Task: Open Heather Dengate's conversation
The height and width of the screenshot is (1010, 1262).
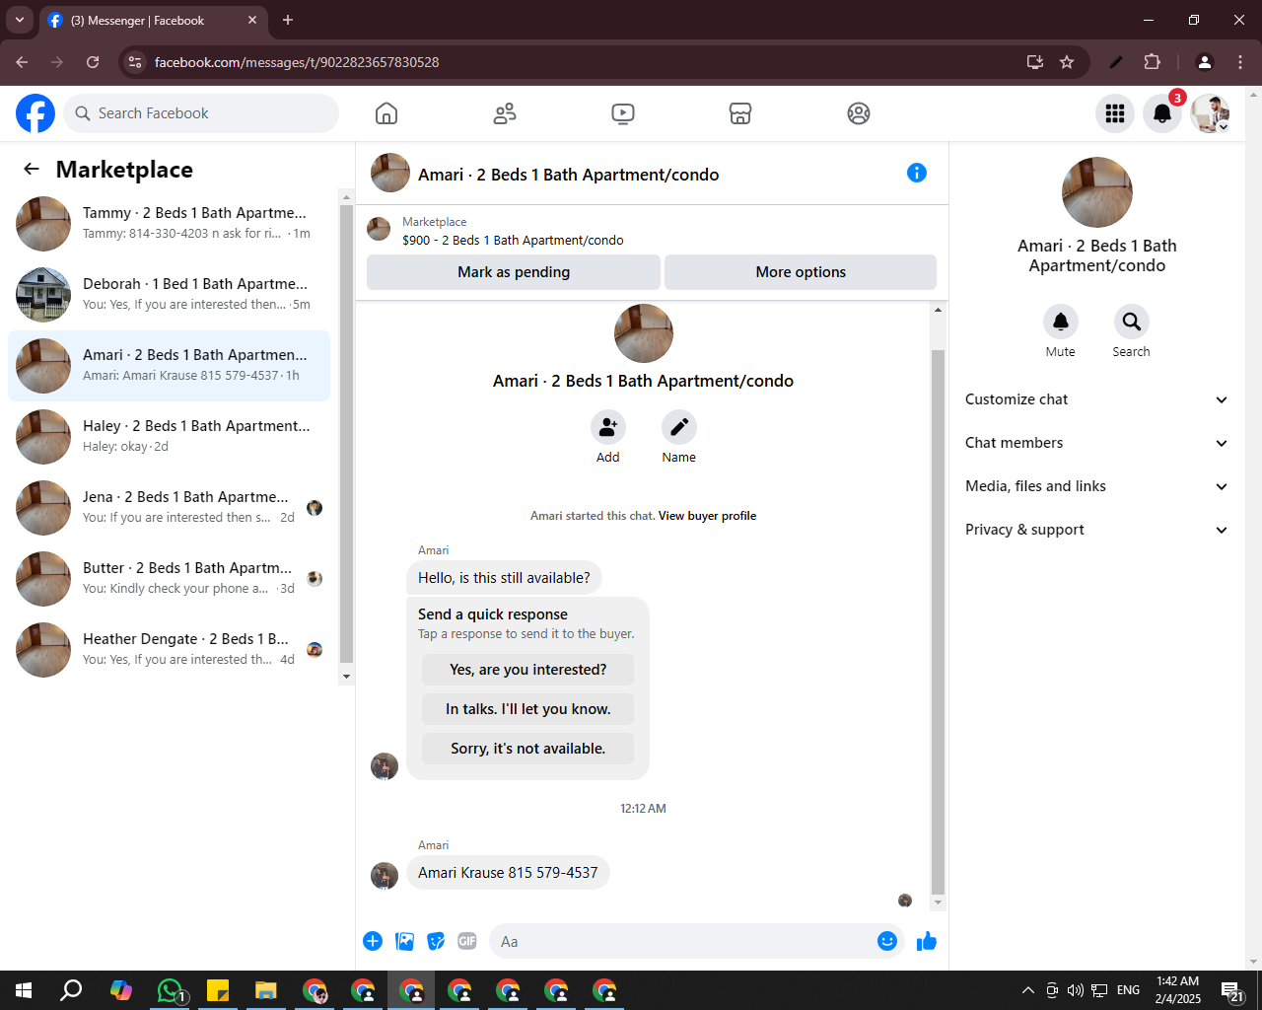Action: [170, 650]
